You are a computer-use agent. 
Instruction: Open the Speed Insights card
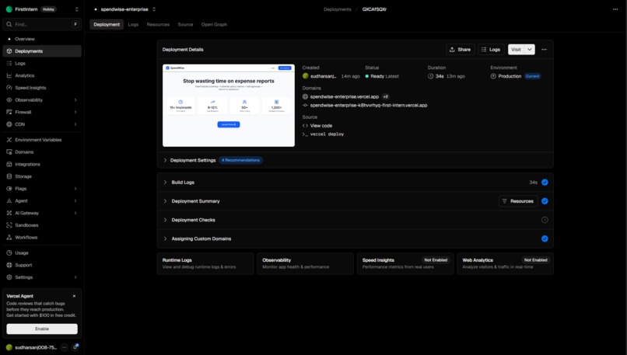click(x=405, y=263)
